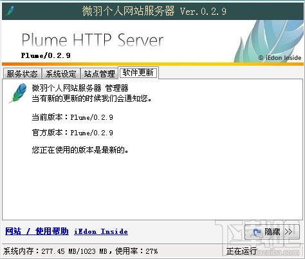The height and width of the screenshot is (259, 305).
Task: Open the 服务状态 tab
Action: [x=22, y=73]
